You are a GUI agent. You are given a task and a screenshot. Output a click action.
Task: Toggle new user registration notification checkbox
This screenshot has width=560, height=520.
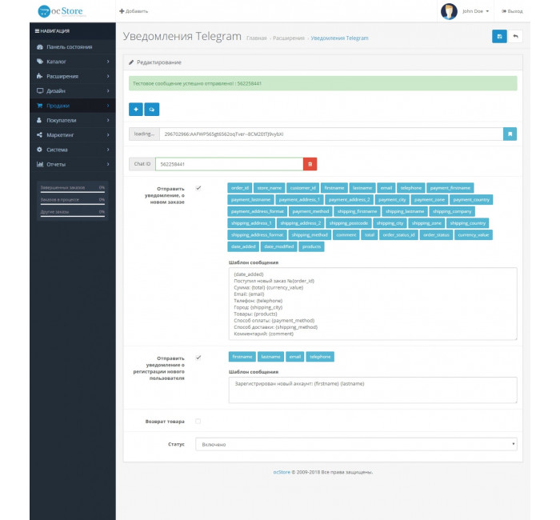(x=198, y=358)
